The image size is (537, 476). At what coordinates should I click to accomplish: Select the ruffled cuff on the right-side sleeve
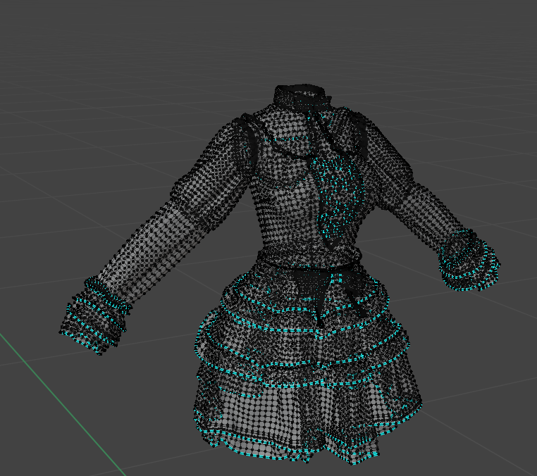(469, 260)
